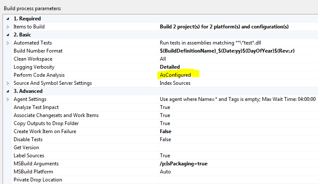Collapse the 3. Advanced section
This screenshot has height=184, width=318.
pyautogui.click(x=8, y=91)
